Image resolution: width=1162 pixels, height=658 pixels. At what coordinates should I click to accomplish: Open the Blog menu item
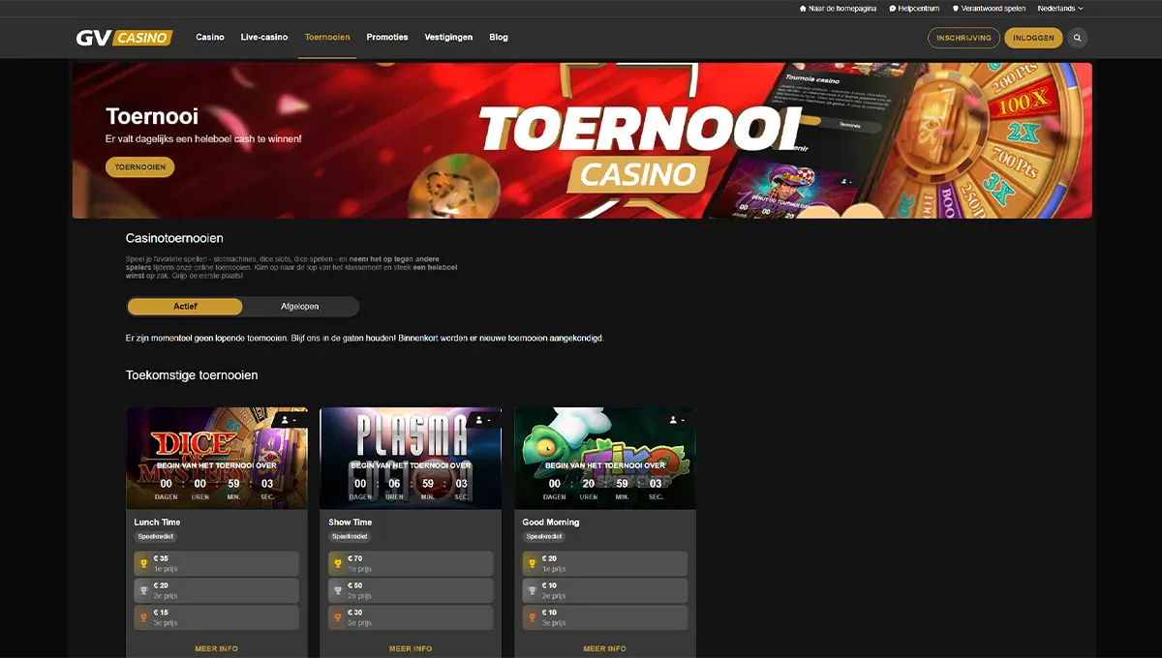(499, 38)
